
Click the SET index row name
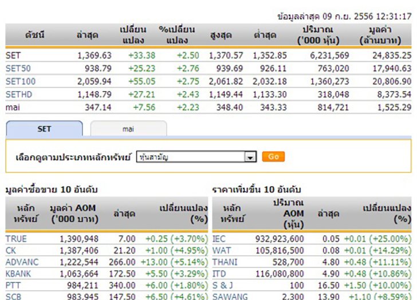tap(13, 56)
